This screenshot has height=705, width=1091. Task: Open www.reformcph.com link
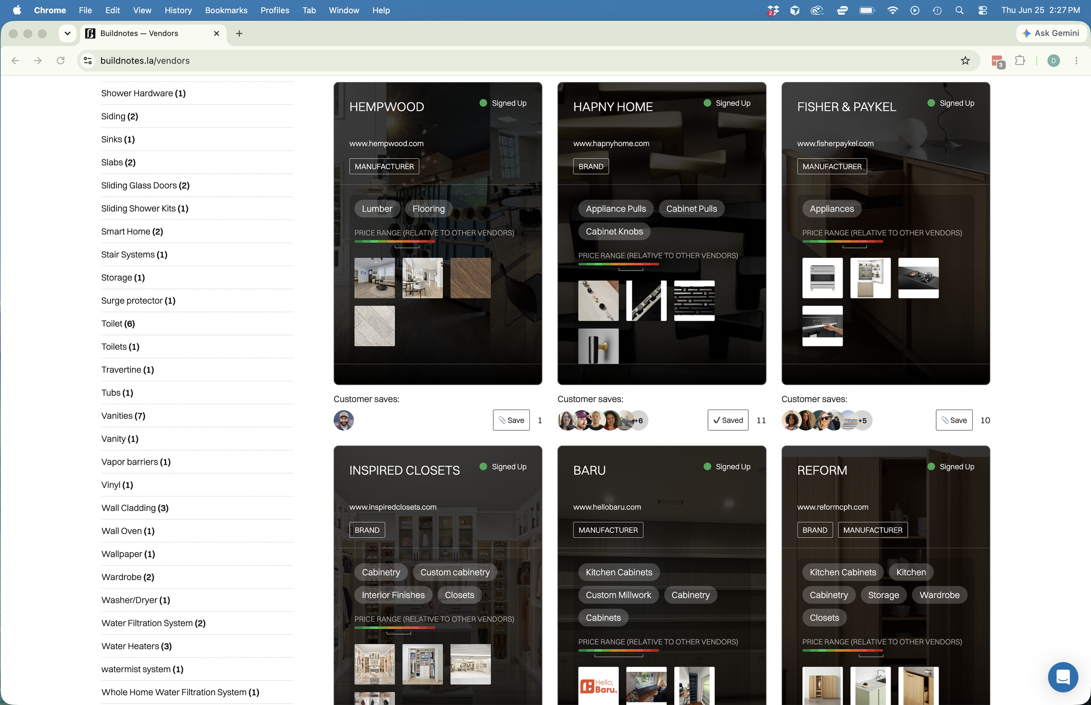[832, 507]
